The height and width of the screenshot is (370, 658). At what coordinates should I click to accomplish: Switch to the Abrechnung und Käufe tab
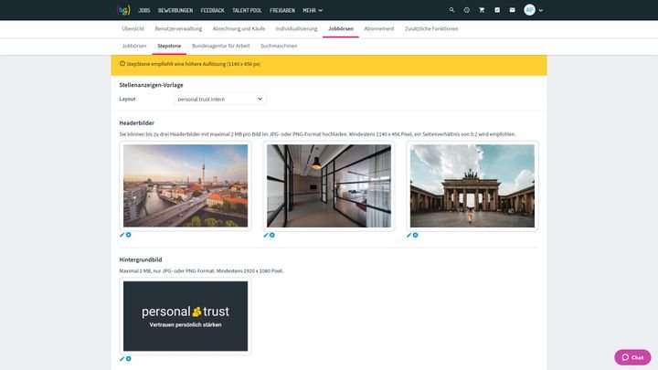click(239, 29)
